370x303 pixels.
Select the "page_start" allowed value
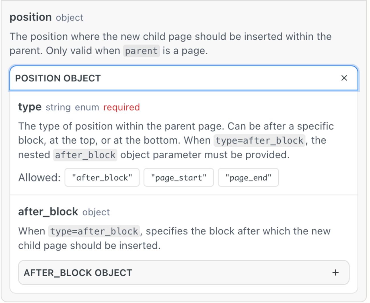coord(178,177)
